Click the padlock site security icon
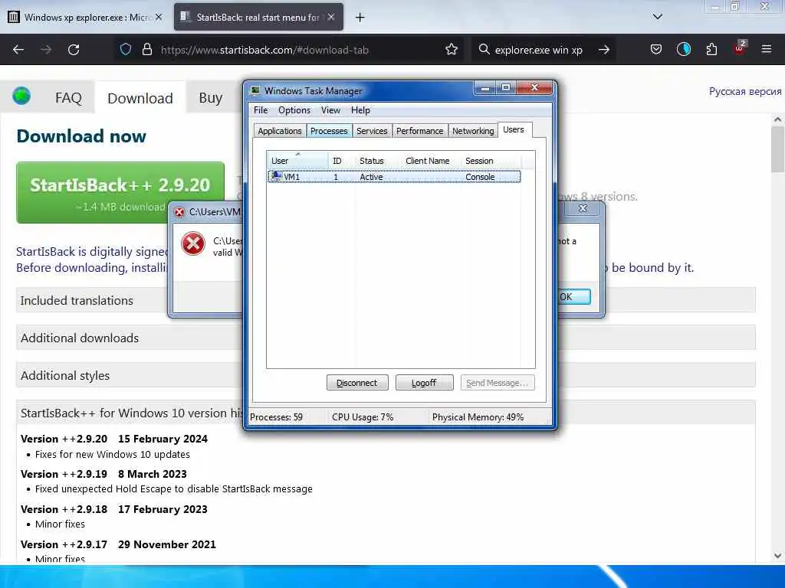This screenshot has width=785, height=588. coord(146,50)
